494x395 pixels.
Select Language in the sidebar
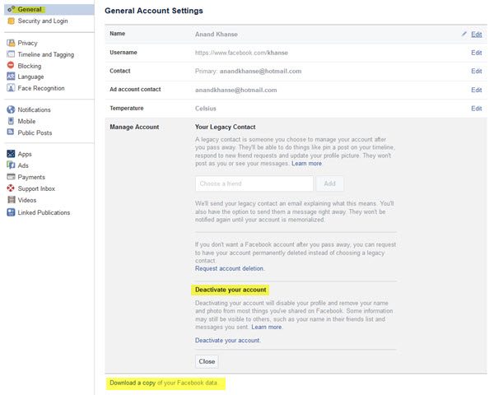click(31, 77)
